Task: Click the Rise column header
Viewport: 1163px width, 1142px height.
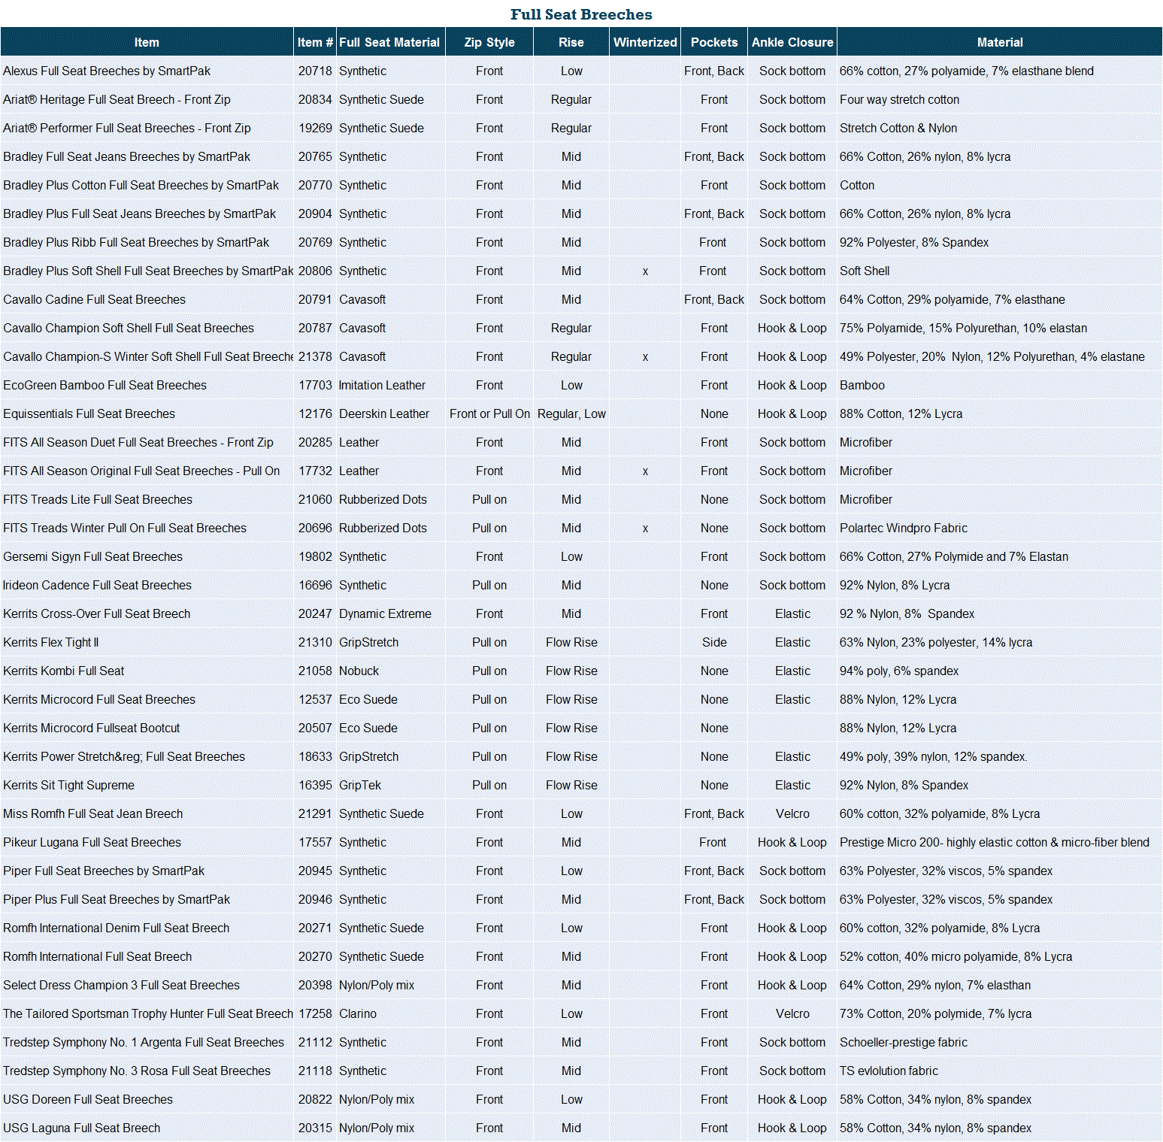Action: pos(571,42)
